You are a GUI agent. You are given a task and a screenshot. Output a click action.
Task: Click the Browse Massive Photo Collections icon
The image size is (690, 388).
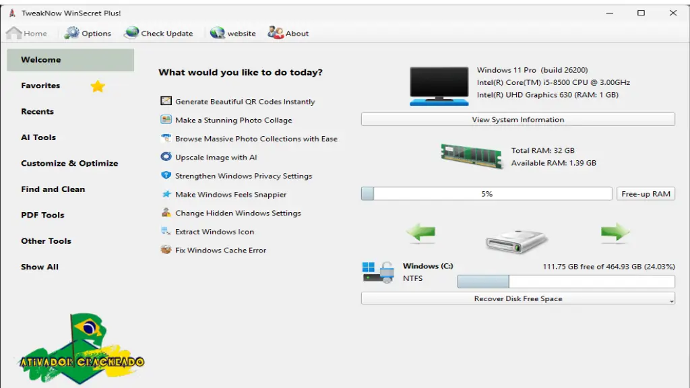tap(166, 138)
